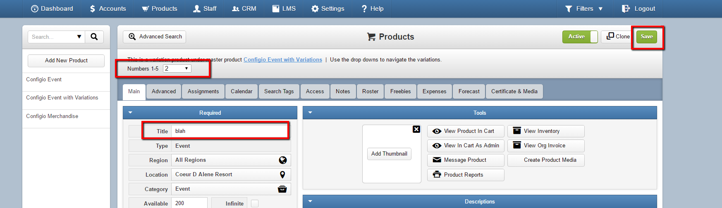Open Product Reports
722x208 pixels.
click(466, 175)
